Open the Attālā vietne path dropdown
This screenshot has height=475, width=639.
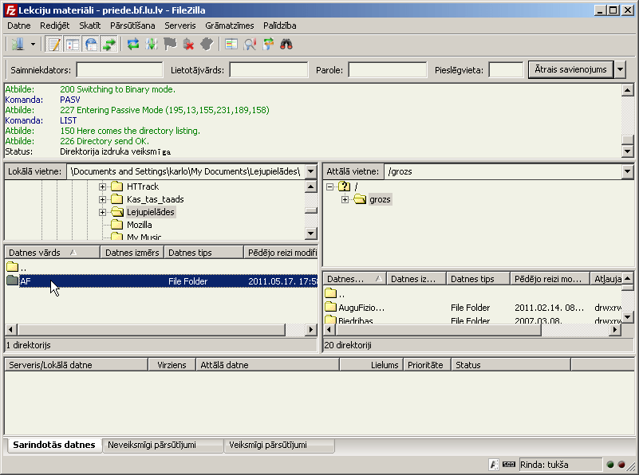click(x=627, y=171)
